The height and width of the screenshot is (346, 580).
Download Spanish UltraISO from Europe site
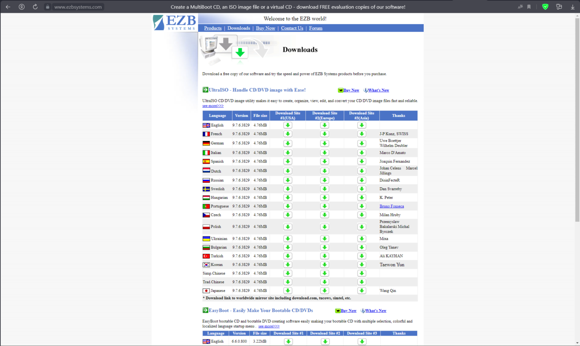324,161
